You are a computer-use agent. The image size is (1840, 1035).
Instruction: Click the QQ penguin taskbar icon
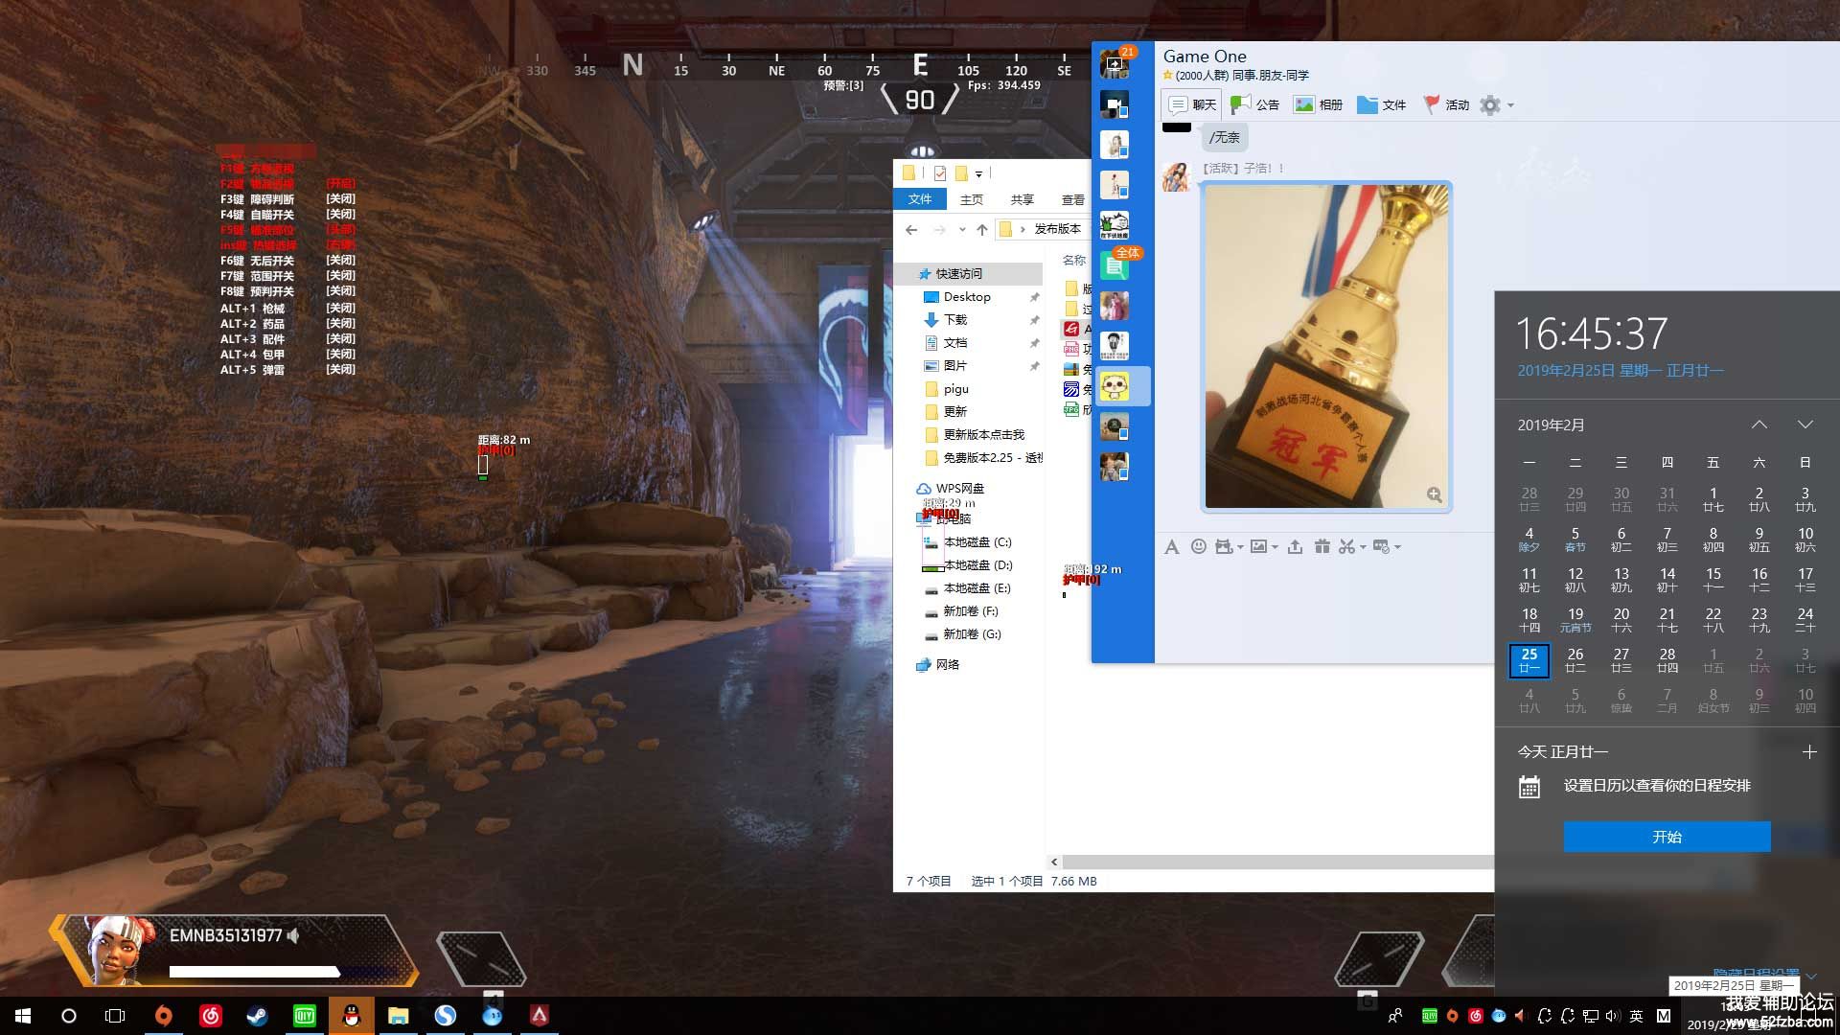click(x=352, y=1016)
